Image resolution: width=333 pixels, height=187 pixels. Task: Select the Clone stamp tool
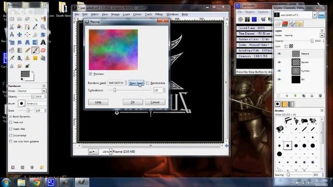[x=28, y=58]
